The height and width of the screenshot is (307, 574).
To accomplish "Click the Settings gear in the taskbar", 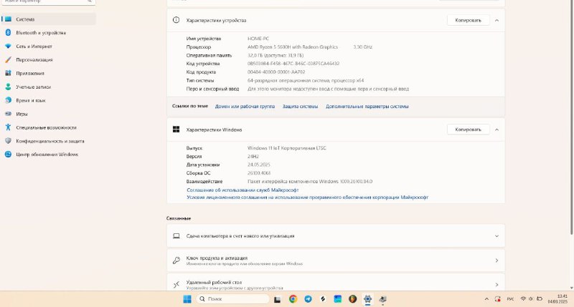I will [367, 299].
